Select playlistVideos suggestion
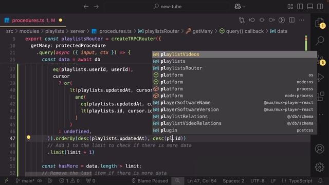Image resolution: width=329 pixels, height=185 pixels. (x=234, y=54)
